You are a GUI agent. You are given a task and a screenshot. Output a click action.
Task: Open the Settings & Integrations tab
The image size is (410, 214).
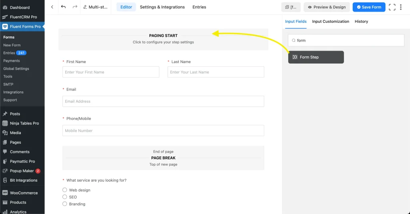[x=162, y=7]
